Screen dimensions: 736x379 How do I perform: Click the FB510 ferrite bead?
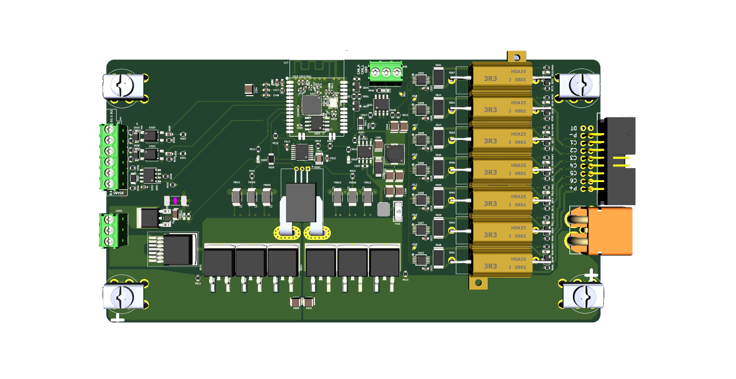(338, 196)
